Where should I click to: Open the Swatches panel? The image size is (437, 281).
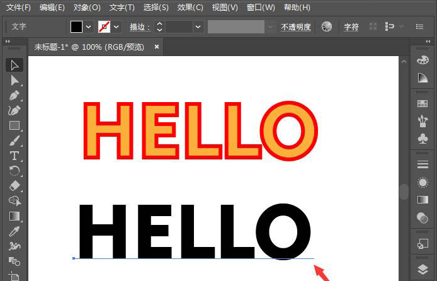(x=423, y=103)
